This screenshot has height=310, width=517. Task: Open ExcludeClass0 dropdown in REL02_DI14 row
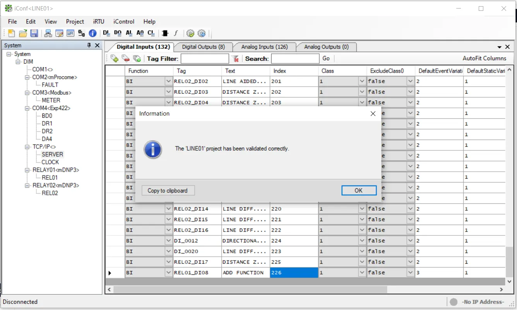(410, 209)
